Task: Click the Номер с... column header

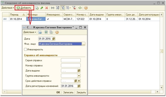Action: pos(82,15)
